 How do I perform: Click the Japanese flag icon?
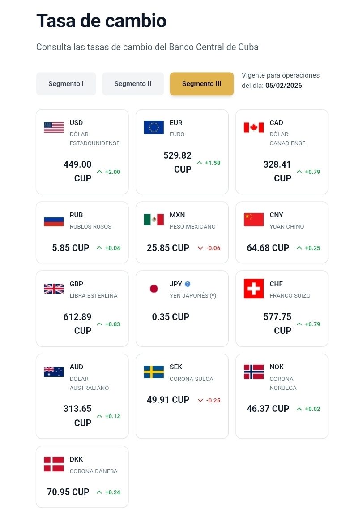click(154, 289)
